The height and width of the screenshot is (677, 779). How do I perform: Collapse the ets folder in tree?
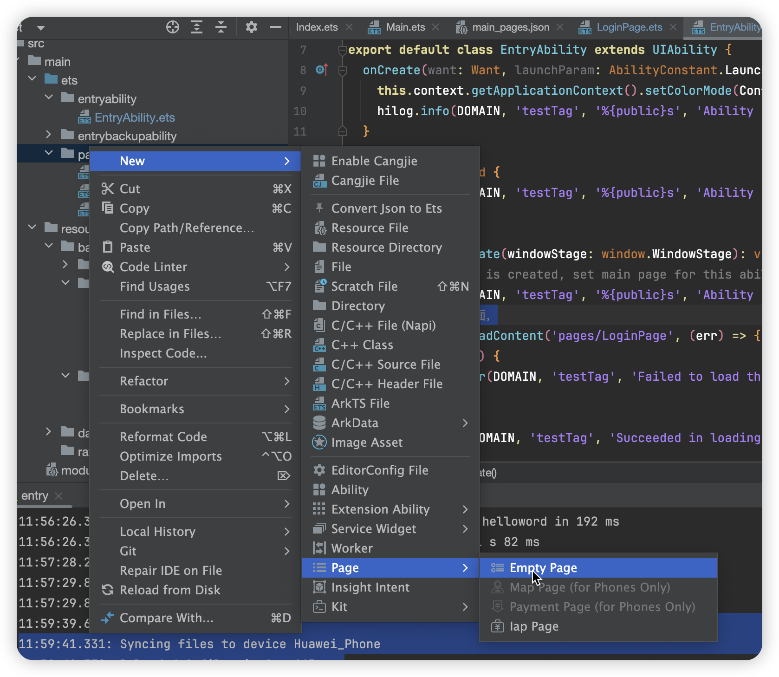pos(32,79)
